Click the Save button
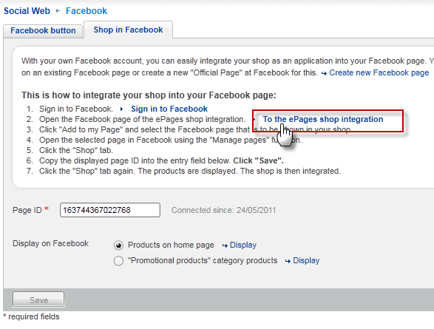Screen dimensions: 434x329 pos(38,299)
